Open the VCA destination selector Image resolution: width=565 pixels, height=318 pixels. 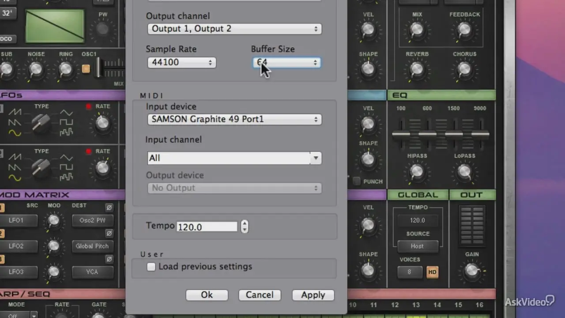pos(92,272)
